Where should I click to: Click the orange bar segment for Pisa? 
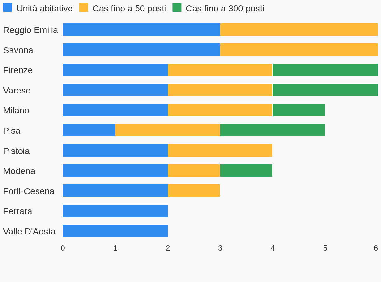pyautogui.click(x=168, y=130)
